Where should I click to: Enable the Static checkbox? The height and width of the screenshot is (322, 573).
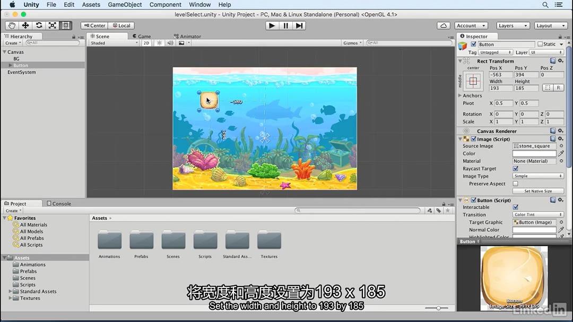540,44
